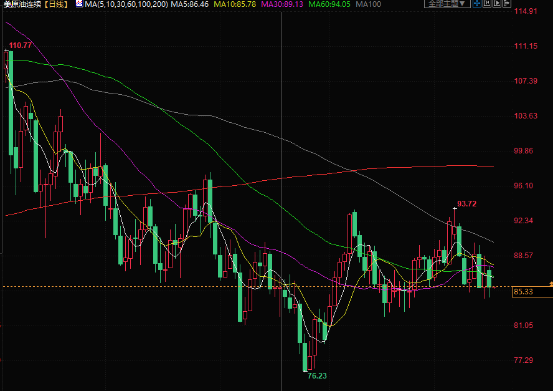Select the magenta MA30:89.13 legend
Screen dimensions: 553x391
click(x=281, y=4)
